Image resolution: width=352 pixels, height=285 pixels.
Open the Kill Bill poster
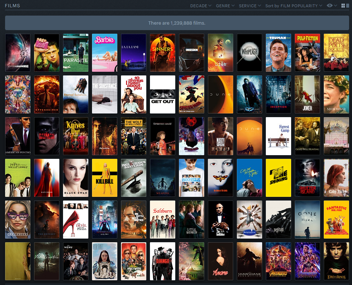[105, 178]
